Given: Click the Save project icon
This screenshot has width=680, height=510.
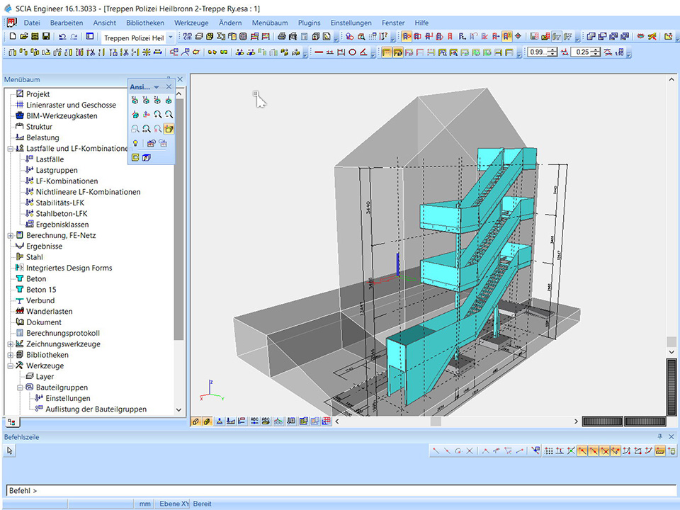Looking at the screenshot, I should coord(46,36).
